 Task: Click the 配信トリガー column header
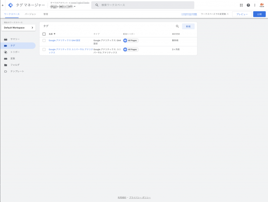(129, 34)
